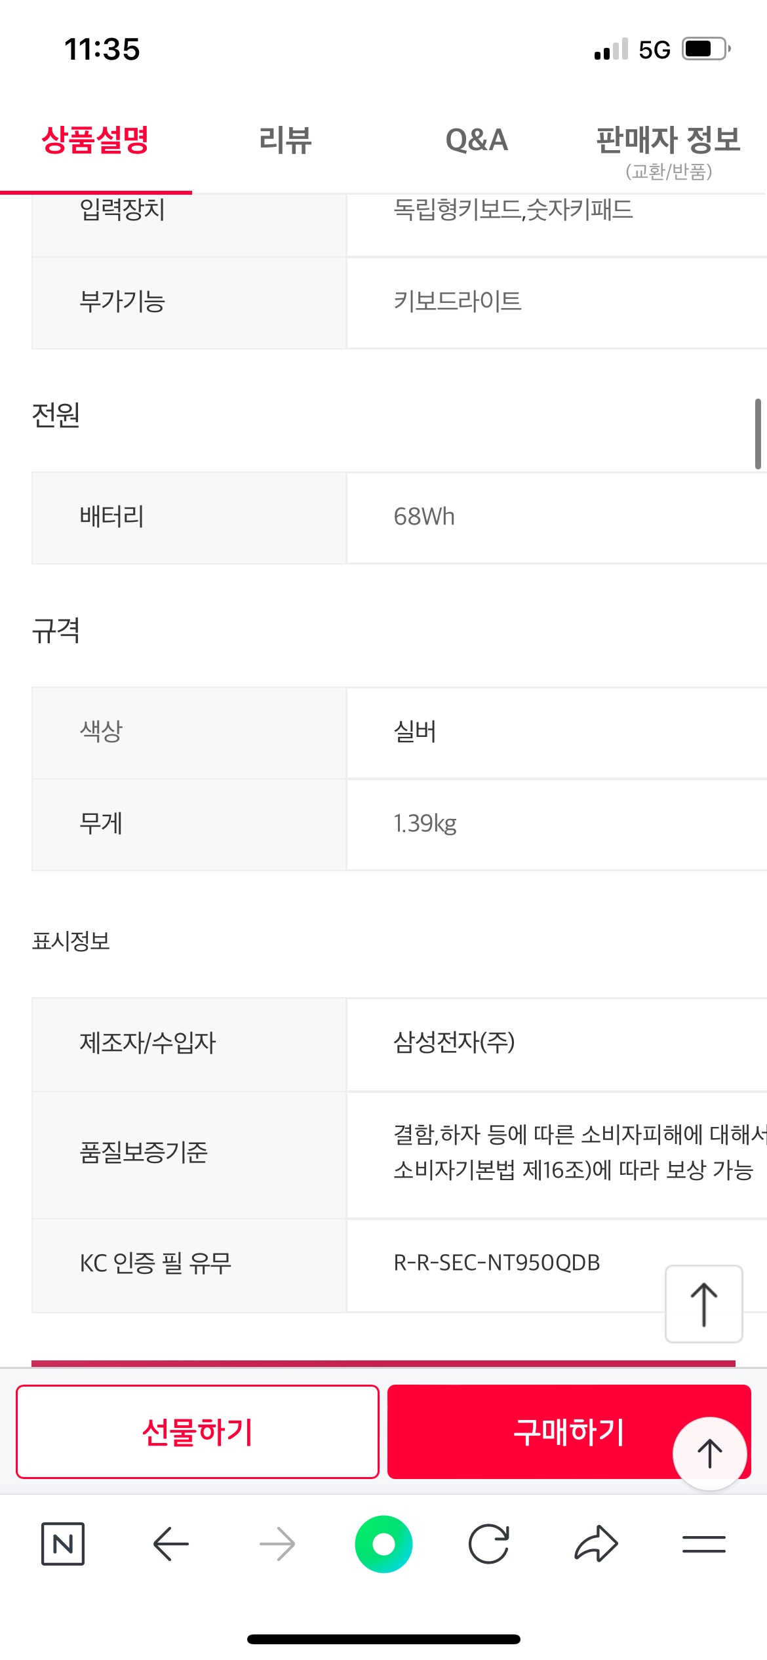Tap the green circle search button
The image size is (767, 1660).
click(383, 1544)
